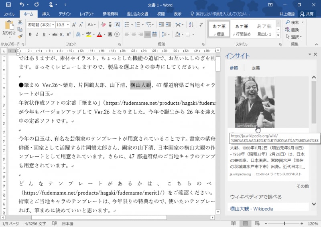
Task: Click the yellow text highlight color button
Action: point(89,34)
